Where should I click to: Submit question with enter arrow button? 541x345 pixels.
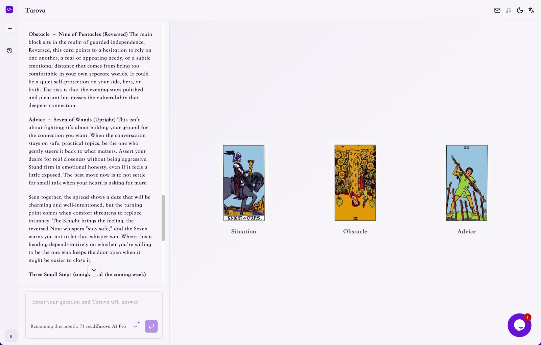(x=151, y=326)
